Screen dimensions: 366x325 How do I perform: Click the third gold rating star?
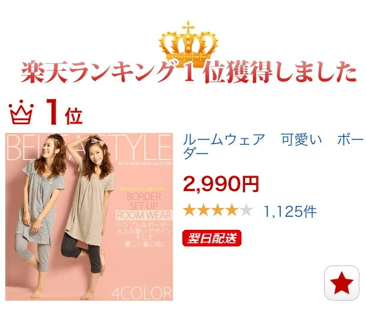218,210
